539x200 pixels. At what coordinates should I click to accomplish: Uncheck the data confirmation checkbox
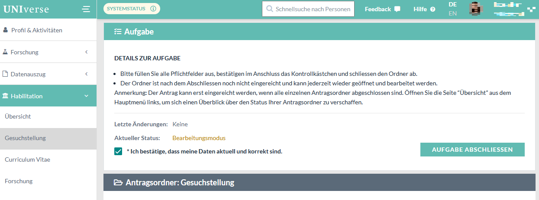pos(118,151)
